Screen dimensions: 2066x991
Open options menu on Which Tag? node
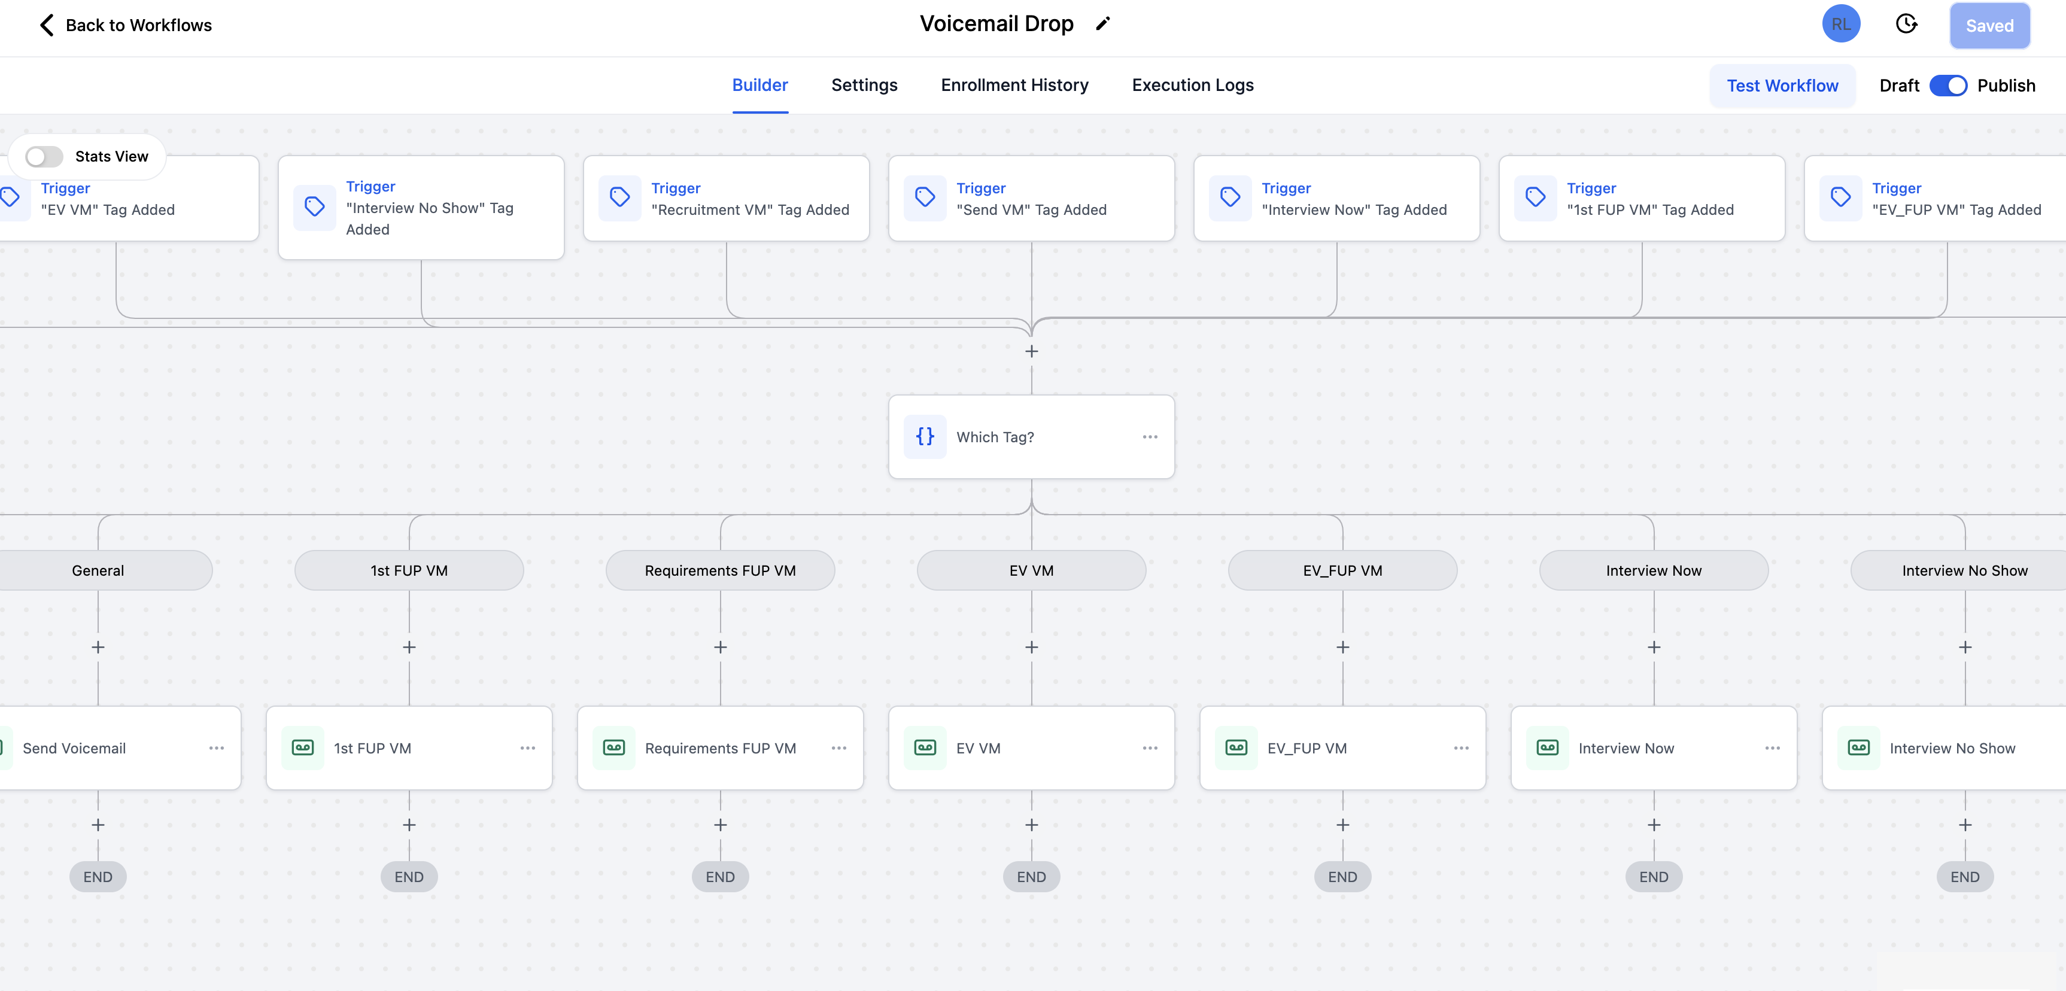coord(1149,437)
